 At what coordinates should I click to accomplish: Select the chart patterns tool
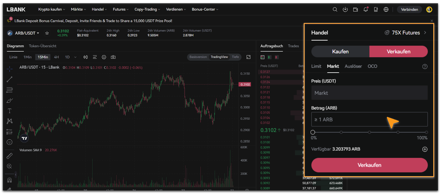pos(10,121)
